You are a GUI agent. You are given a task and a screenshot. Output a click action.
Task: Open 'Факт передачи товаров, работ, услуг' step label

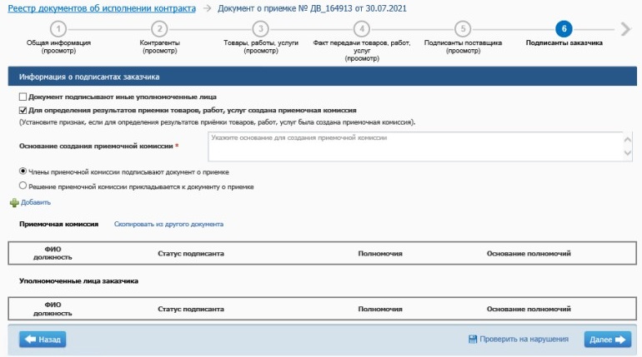pyautogui.click(x=362, y=51)
